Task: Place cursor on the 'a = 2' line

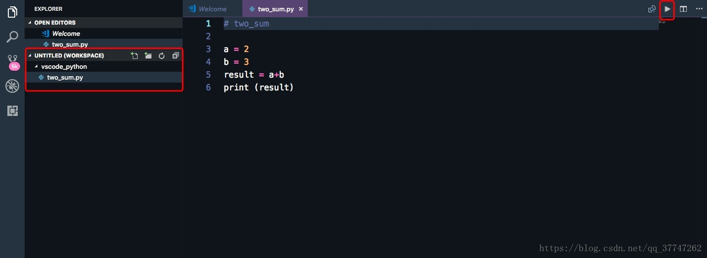Action: [x=236, y=49]
